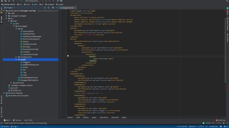Screen dimensions: 229x128
Task: Collapse the spring-server project root
Action: tap(4, 11)
